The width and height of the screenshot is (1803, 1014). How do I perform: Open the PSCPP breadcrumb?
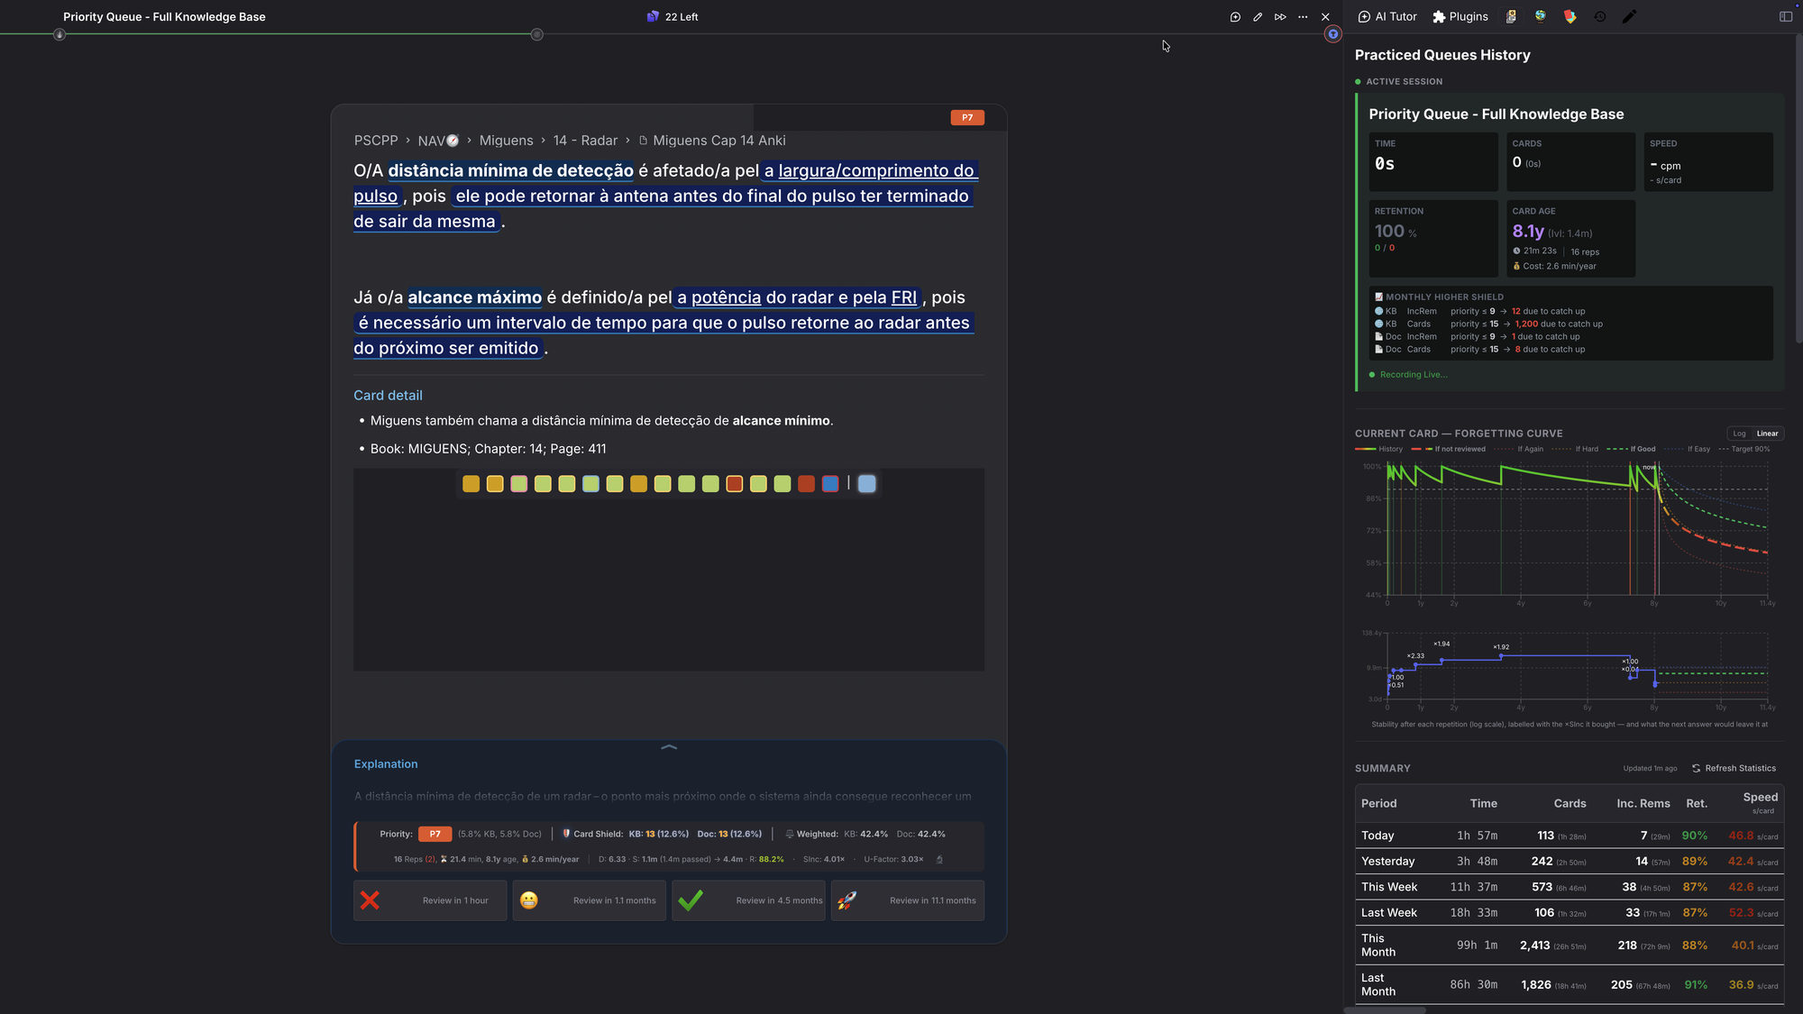(x=376, y=141)
